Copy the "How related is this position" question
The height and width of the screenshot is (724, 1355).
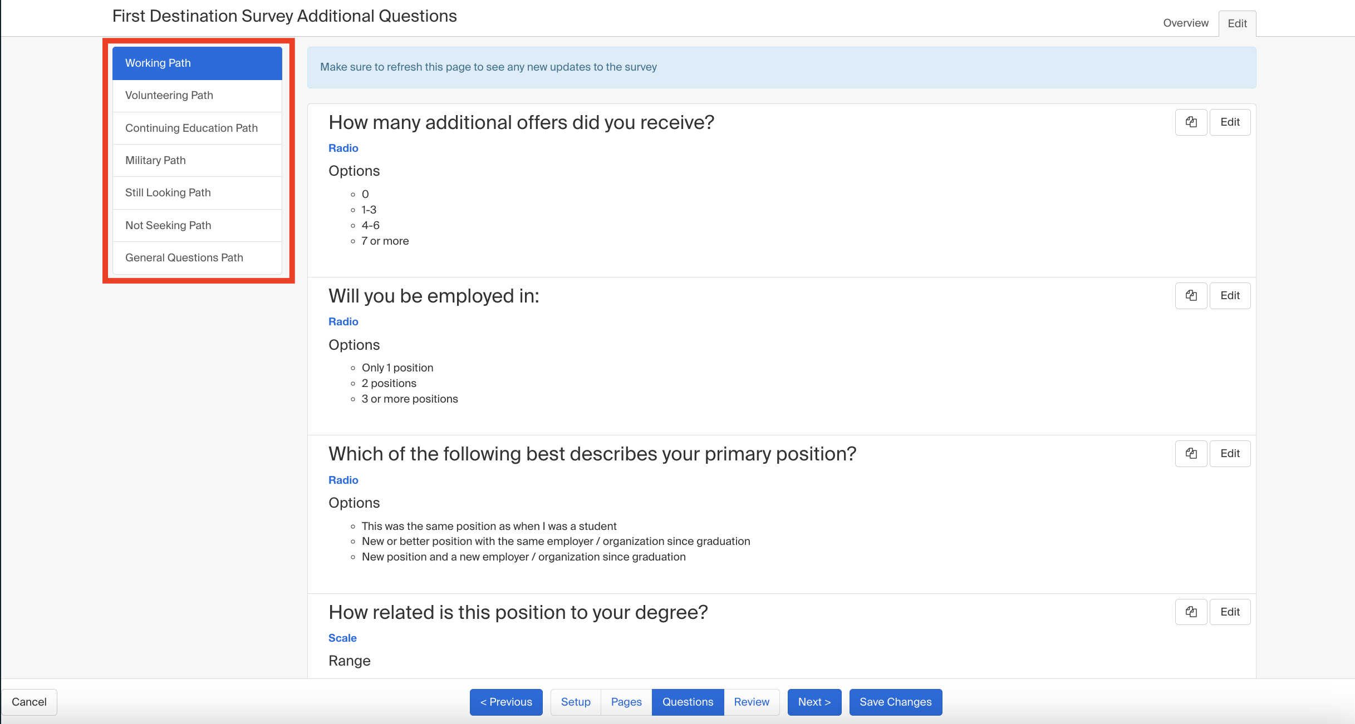1191,612
